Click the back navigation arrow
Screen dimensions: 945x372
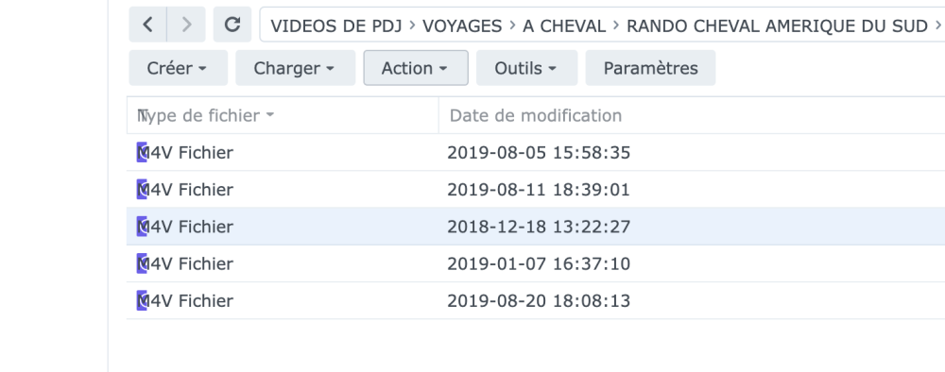coord(147,25)
